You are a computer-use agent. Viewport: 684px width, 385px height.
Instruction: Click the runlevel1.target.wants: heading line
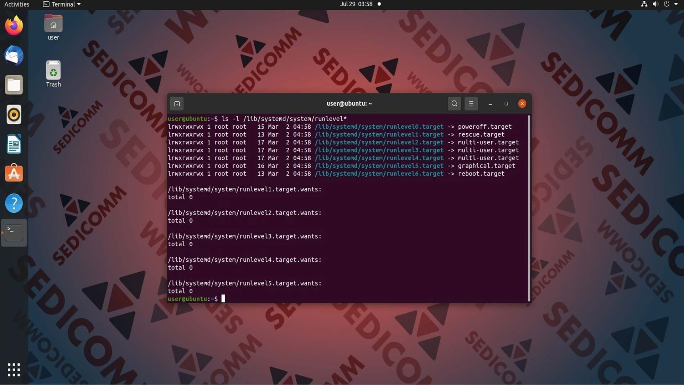pyautogui.click(x=244, y=189)
